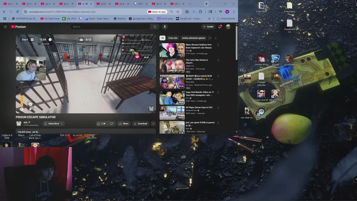Click the YouTube Premium logo
357x201 pixels.
click(18, 27)
